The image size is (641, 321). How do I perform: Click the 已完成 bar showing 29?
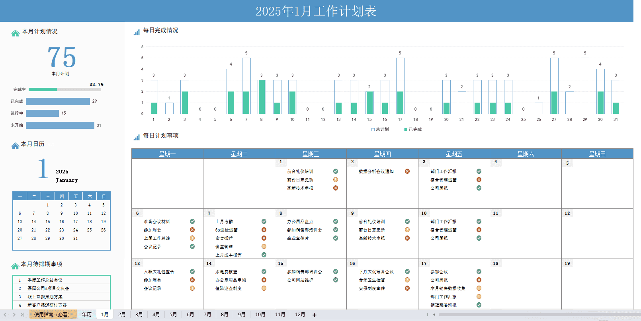[58, 101]
